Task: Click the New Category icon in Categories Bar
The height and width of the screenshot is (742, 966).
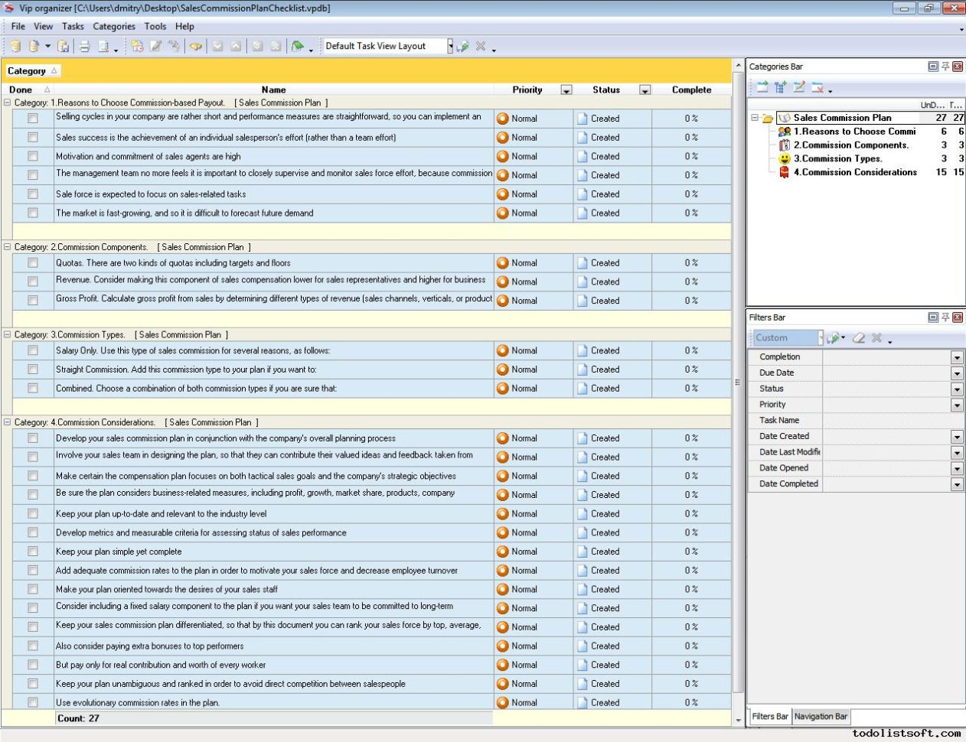Action: (x=762, y=87)
